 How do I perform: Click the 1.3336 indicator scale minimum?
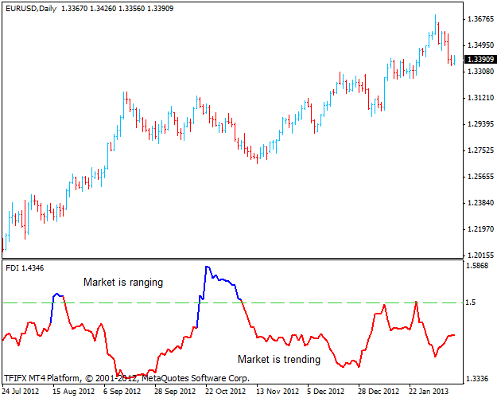[479, 378]
